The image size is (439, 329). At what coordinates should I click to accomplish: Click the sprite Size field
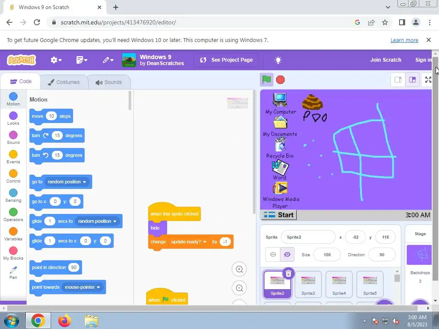327,254
